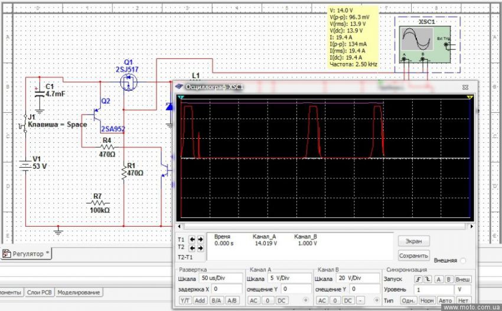Move cursor T2 right with arrow
Image resolution: width=502 pixels, height=311 pixels.
201,247
